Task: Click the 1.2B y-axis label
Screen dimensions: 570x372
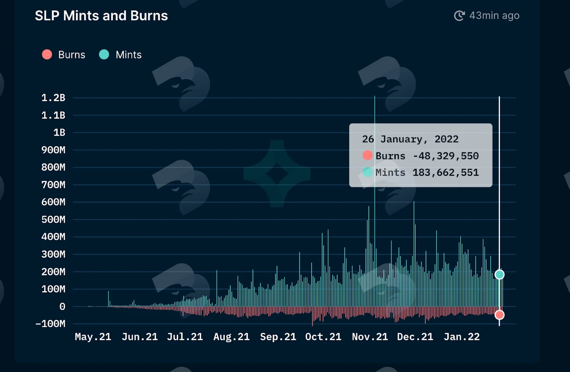Action: (x=53, y=98)
